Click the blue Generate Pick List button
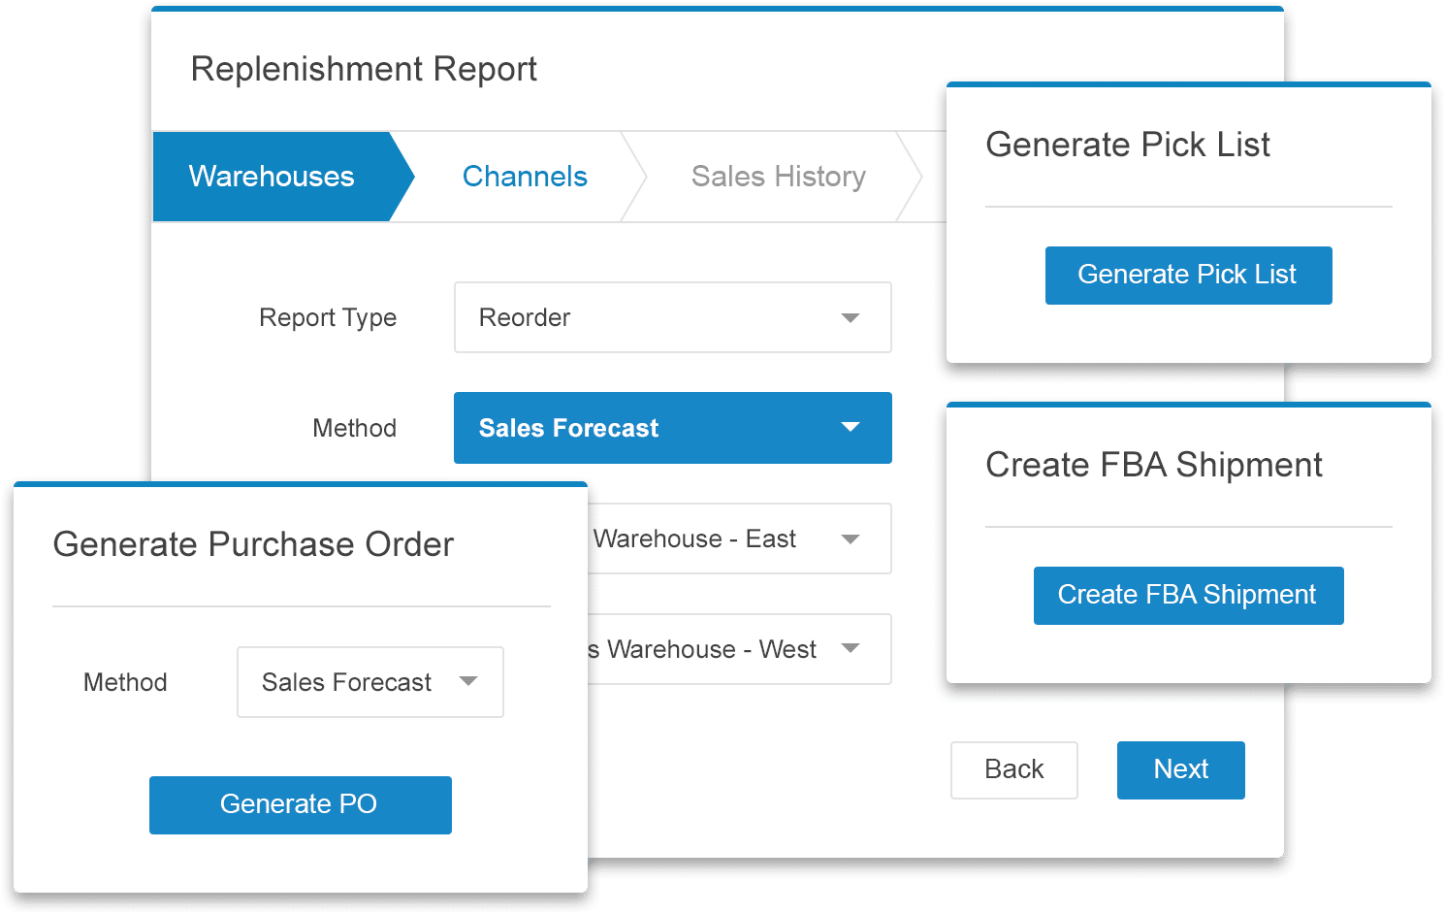1445x914 pixels. [x=1187, y=276]
